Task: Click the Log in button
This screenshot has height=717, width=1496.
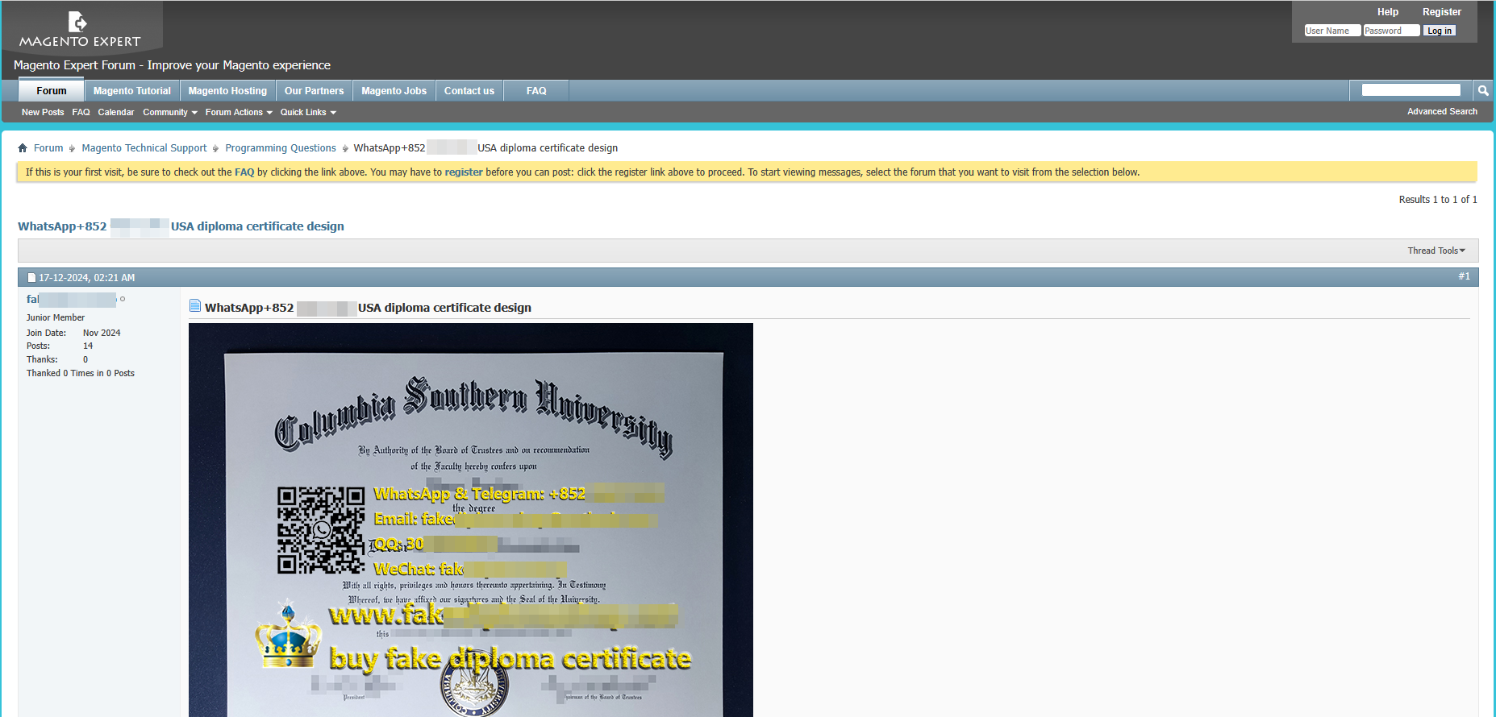Action: tap(1440, 31)
